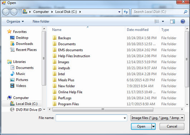Screen dimensions: 190x135
Task: Select the Documents folder in file list
Action: coord(67,44)
